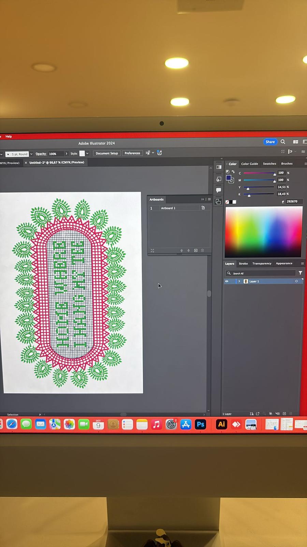This screenshot has width=307, height=547.
Task: Click the Layers search field
Action: pyautogui.click(x=261, y=273)
